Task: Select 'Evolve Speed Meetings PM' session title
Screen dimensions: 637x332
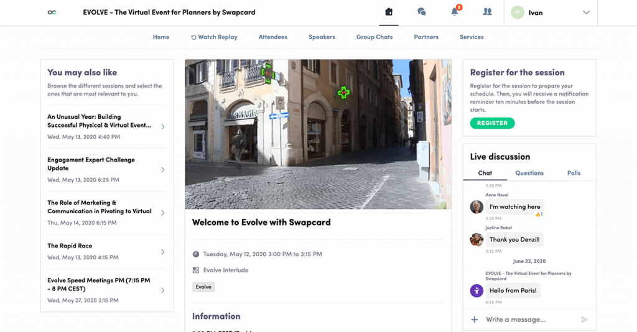Action: point(99,285)
